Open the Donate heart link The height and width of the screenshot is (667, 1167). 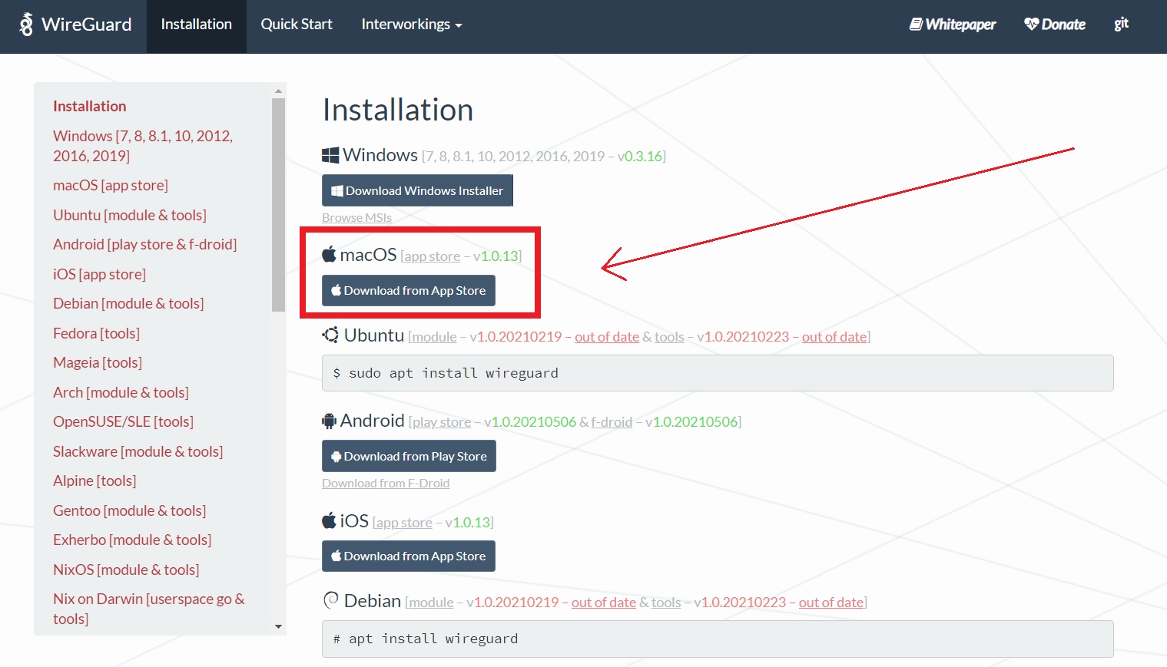[1055, 25]
